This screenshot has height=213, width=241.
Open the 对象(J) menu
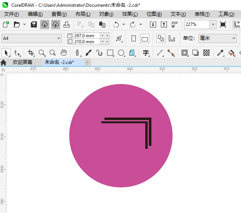click(106, 14)
